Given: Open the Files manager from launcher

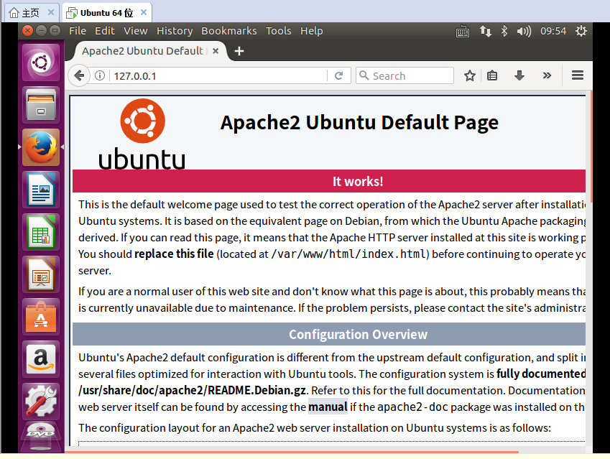Looking at the screenshot, I should tap(41, 105).
